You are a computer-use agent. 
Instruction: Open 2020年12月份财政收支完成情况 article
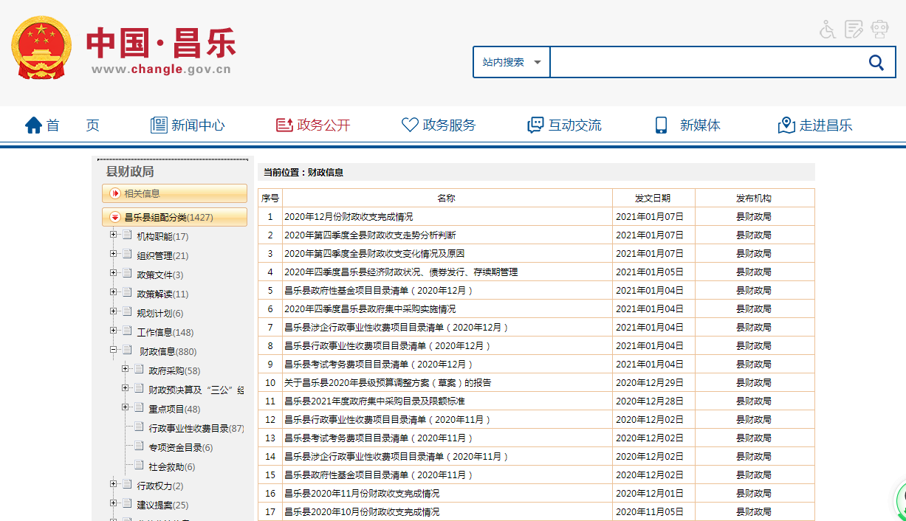pyautogui.click(x=349, y=217)
